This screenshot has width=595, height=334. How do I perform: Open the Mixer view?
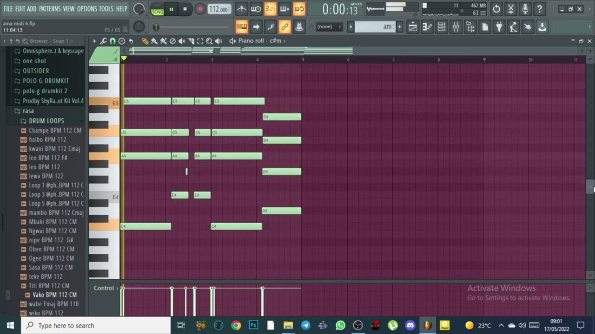(x=456, y=27)
